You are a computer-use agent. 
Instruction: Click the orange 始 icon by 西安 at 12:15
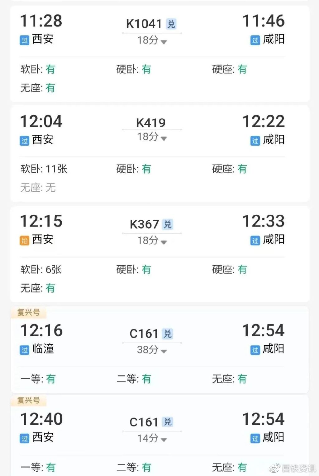pos(24,240)
